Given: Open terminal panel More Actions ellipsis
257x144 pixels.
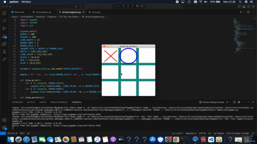Looking at the screenshot, I should tap(244, 102).
